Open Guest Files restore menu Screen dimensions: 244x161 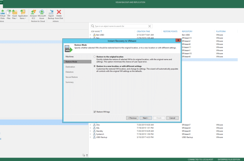coord(14,14)
